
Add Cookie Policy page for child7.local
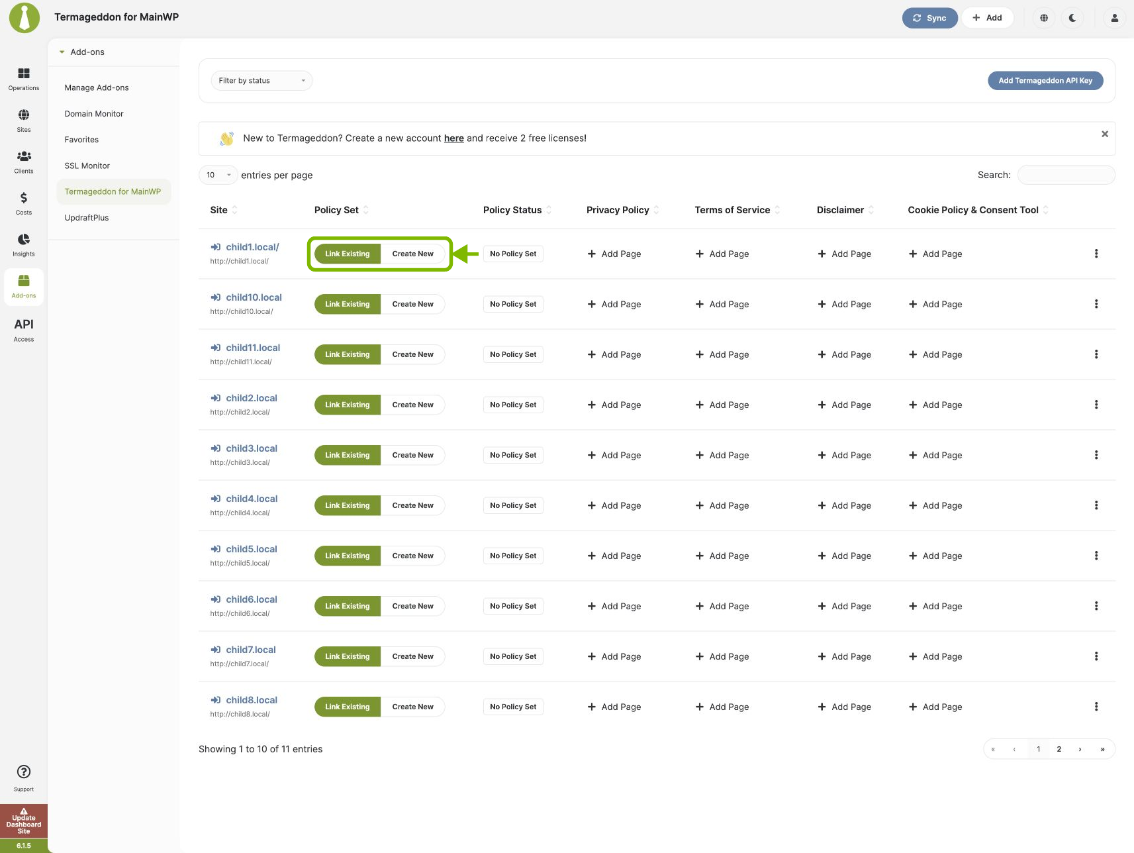tap(935, 656)
